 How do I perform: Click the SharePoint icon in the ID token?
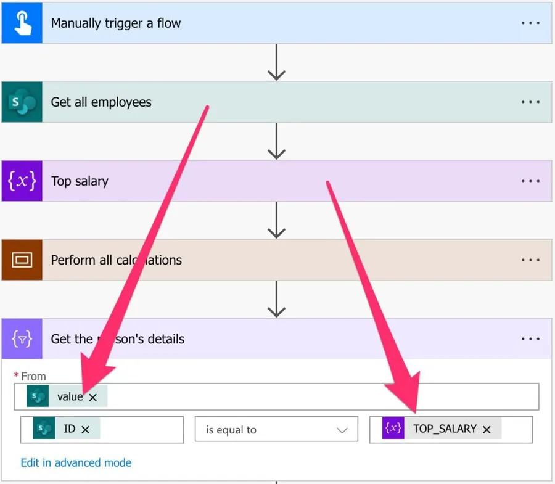(44, 429)
